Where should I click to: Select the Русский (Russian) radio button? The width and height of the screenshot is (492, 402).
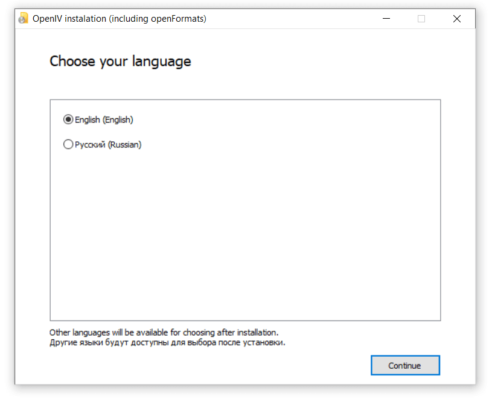point(68,144)
